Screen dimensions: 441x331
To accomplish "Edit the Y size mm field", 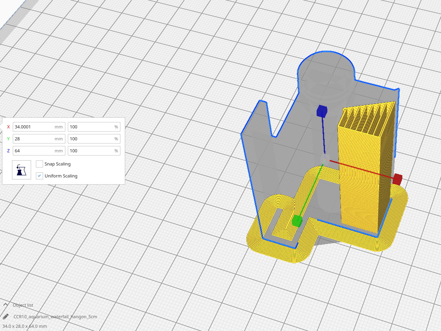I will (39, 139).
